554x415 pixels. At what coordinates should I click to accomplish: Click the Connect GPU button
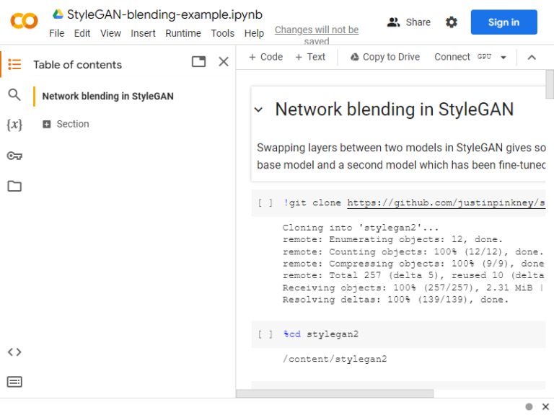point(462,57)
